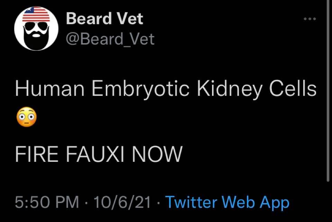Open the three-dot more options menu
Viewport: 332px width, 222px height.
[x=310, y=19]
